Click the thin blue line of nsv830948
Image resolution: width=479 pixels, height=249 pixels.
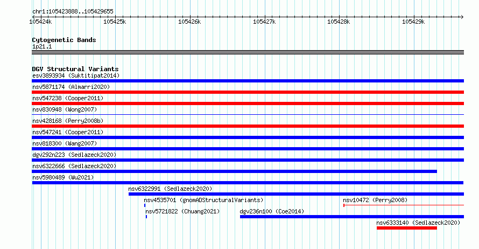248,115
